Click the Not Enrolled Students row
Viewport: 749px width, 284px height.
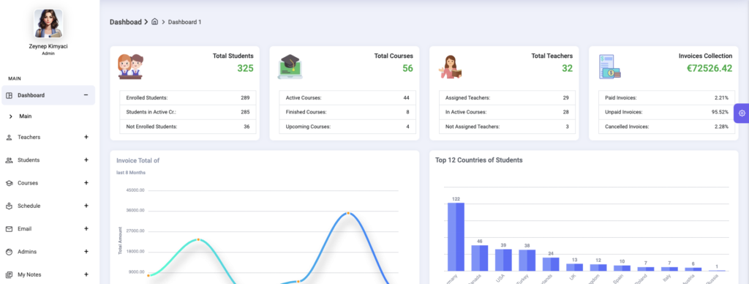188,127
